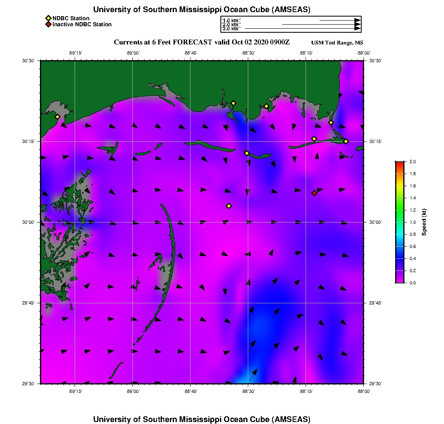444x424 pixels.
Task: Click the red diamond beside Inactive NDBC Station
Action: 48,25
